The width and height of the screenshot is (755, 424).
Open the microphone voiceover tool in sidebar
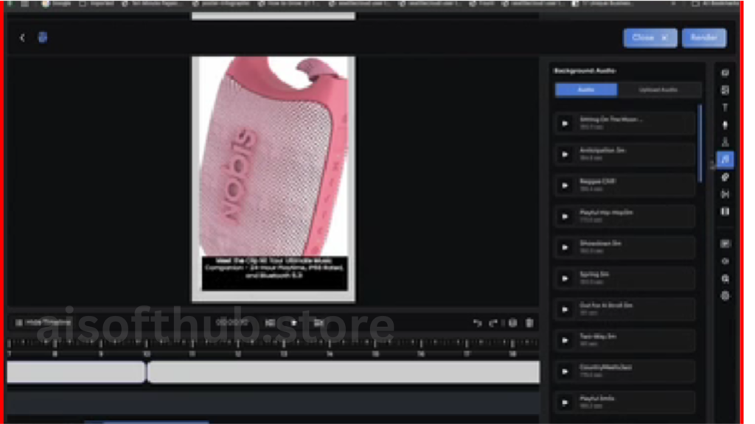[726, 125]
